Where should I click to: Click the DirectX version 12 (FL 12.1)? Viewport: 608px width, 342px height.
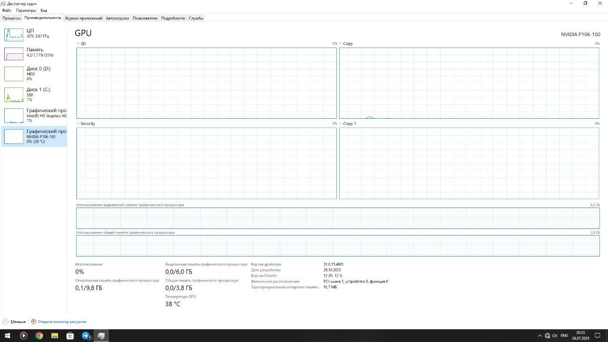(x=333, y=275)
